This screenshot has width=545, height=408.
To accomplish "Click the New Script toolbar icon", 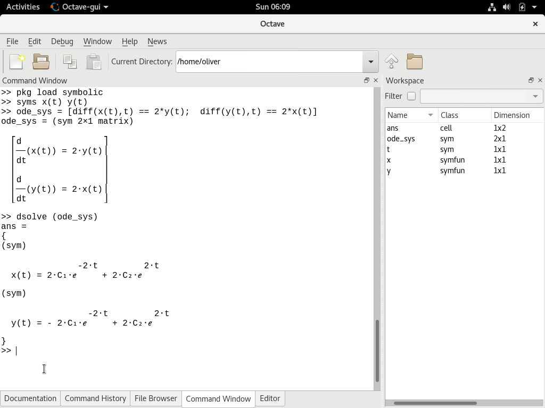I will tap(17, 62).
